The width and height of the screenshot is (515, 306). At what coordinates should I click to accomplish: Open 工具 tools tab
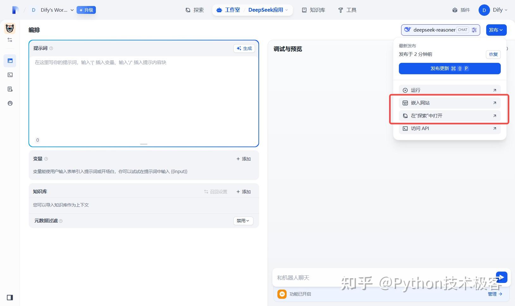[347, 10]
